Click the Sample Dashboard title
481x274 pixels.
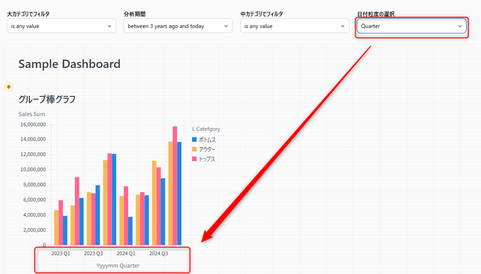pos(69,64)
